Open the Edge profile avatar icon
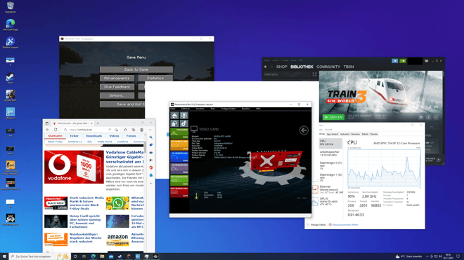Viewport: 464px width, 260px height. click(x=142, y=130)
